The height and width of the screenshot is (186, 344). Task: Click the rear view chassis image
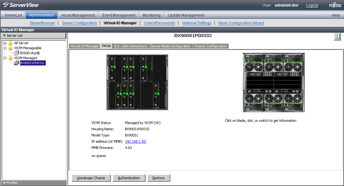click(x=274, y=83)
